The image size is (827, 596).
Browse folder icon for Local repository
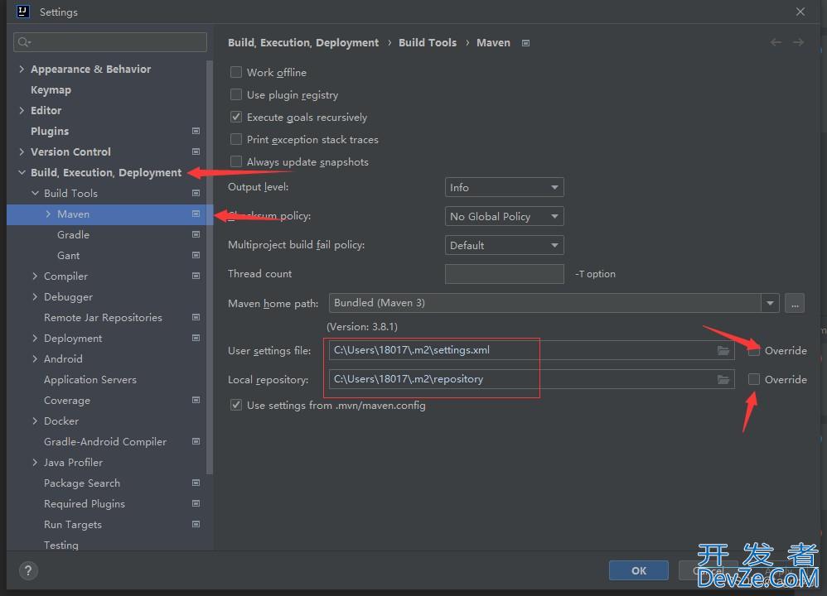723,379
